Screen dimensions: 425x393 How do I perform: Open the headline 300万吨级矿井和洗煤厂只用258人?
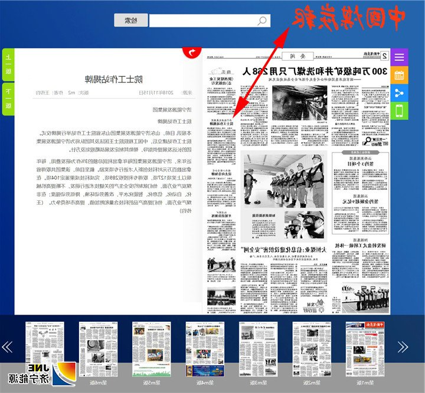click(315, 71)
